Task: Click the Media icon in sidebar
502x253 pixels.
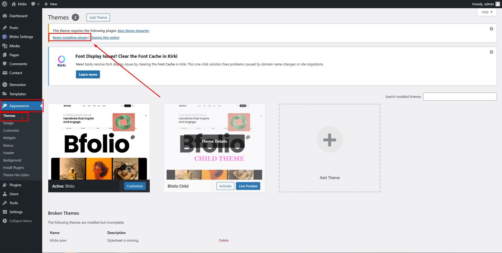Action: 5,46
